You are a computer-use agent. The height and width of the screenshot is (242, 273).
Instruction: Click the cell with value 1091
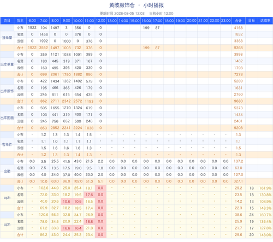click(x=78, y=55)
